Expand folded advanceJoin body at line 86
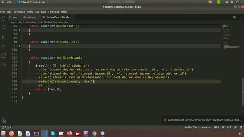This screenshot has width=244, height=137. point(19,30)
